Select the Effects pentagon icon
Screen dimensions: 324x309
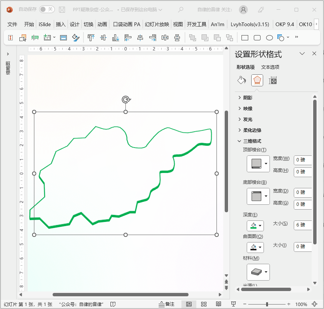(x=257, y=80)
